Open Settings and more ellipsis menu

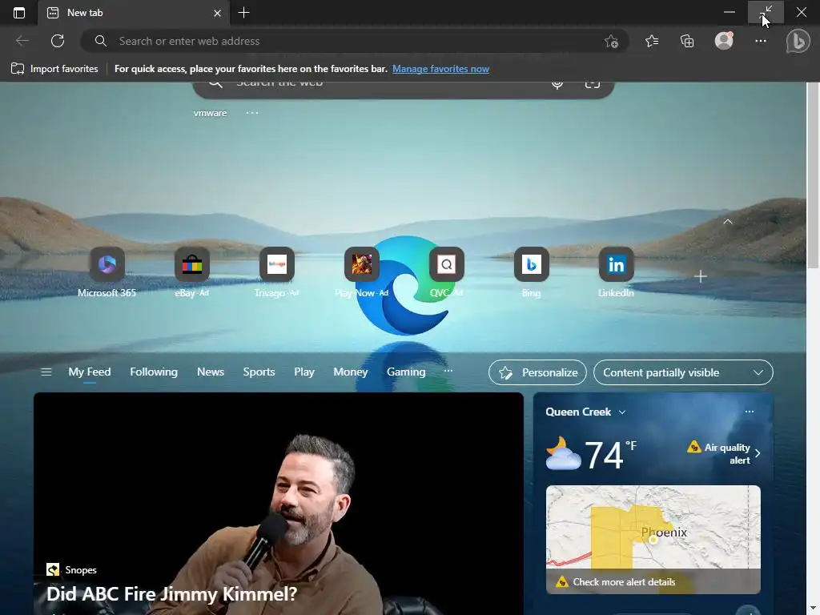pyautogui.click(x=761, y=41)
